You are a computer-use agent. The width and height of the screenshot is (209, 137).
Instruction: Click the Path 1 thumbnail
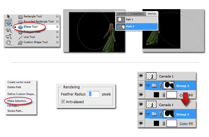coord(121,20)
